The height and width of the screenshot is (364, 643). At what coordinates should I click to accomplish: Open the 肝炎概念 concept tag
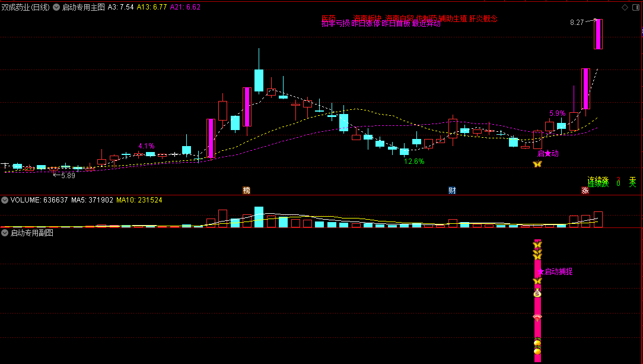coord(483,18)
